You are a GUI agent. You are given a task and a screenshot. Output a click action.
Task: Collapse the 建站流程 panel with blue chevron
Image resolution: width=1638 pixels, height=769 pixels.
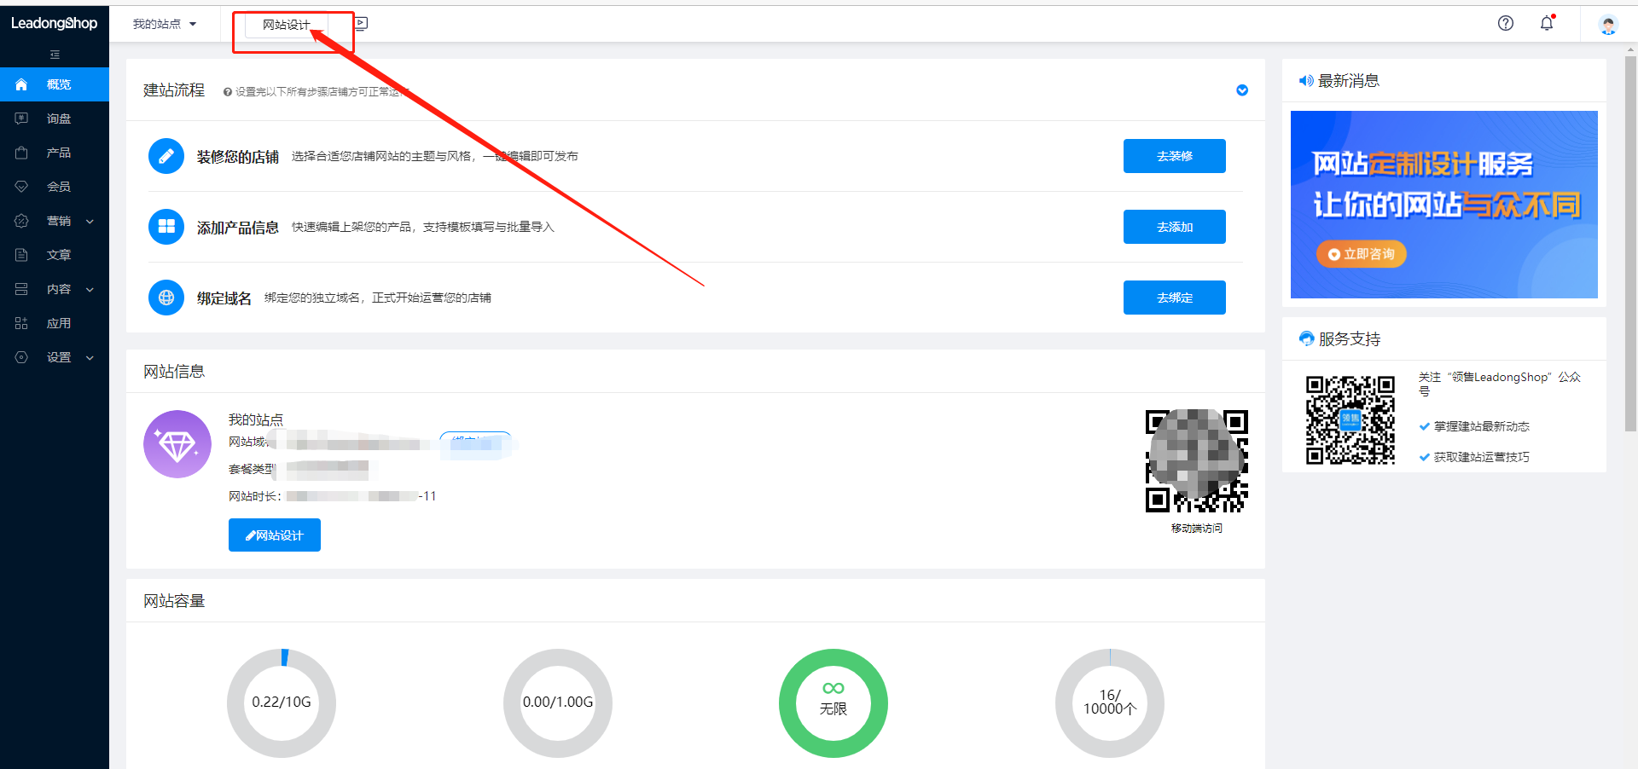[x=1242, y=90]
